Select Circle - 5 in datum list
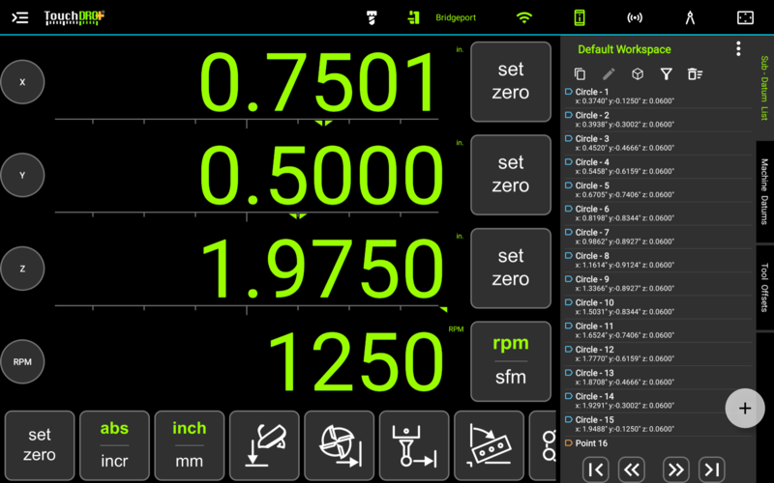774x483 pixels. click(658, 189)
